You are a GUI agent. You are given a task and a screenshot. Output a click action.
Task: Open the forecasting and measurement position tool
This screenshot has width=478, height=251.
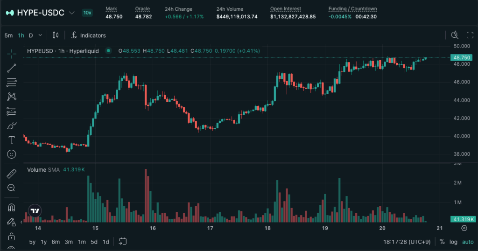pos(12,112)
